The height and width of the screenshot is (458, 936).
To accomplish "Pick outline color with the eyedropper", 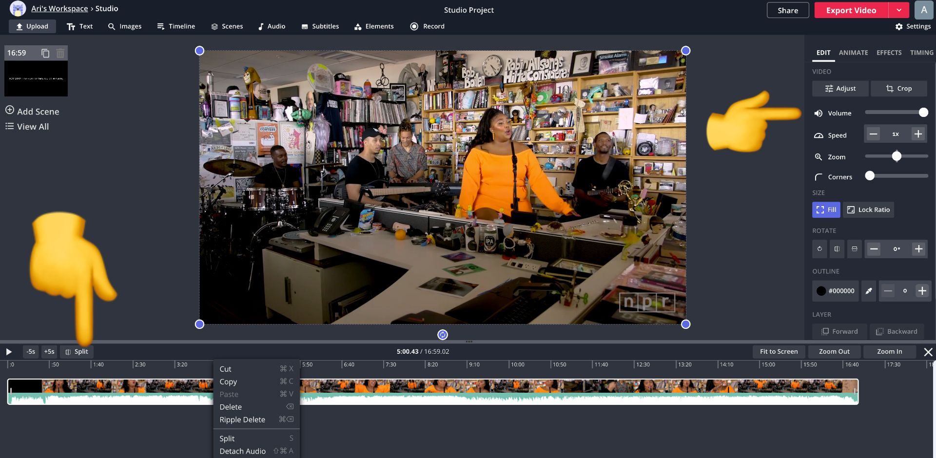I will point(869,291).
